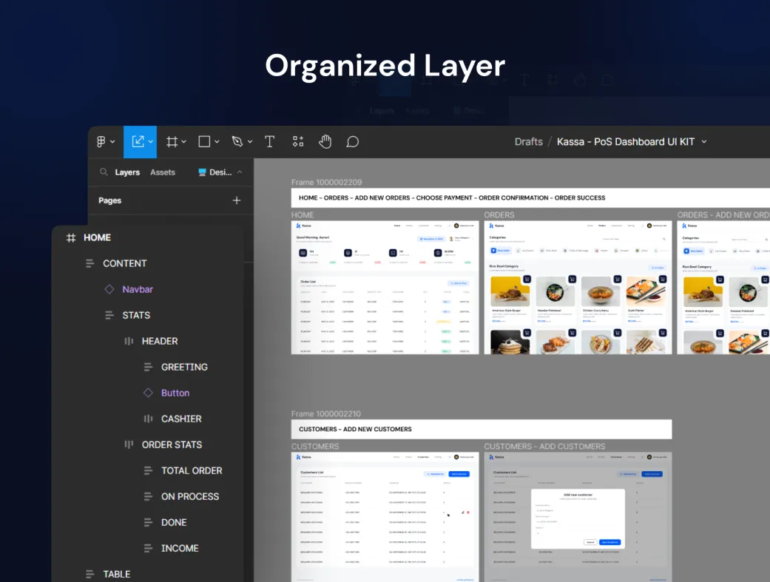Select the Frame tool
Screen dimensions: 770x582
point(172,142)
